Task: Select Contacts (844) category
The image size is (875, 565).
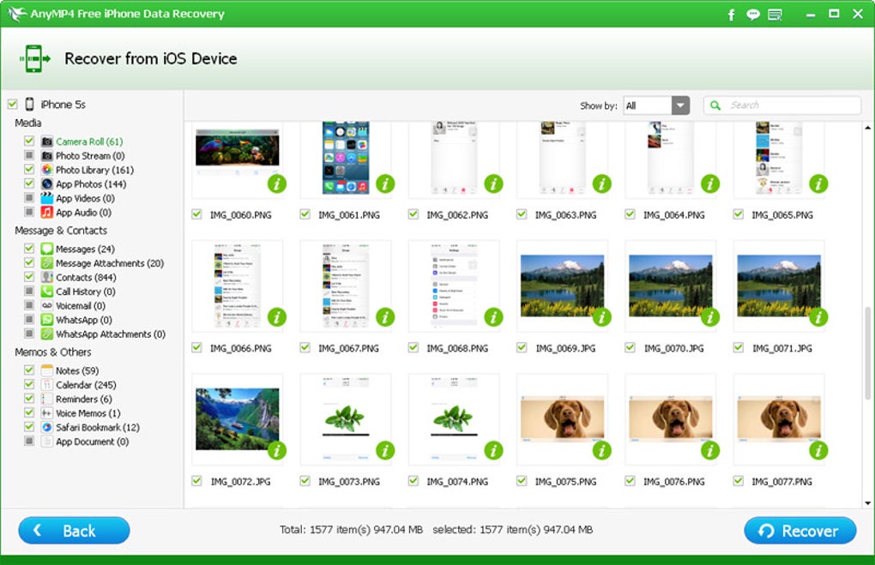Action: point(86,277)
